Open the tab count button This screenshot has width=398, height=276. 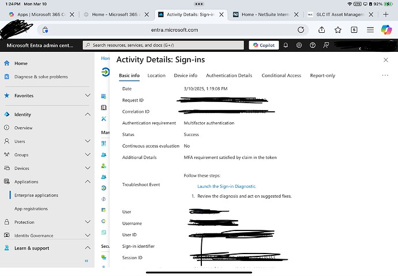[x=354, y=30]
